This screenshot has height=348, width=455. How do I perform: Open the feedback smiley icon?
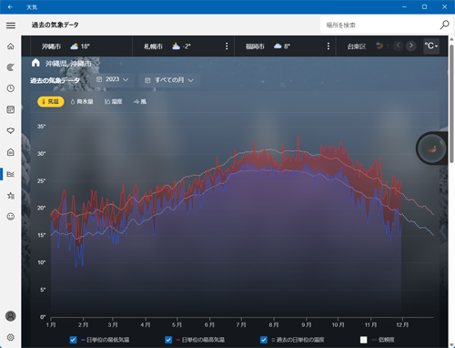pos(11,217)
